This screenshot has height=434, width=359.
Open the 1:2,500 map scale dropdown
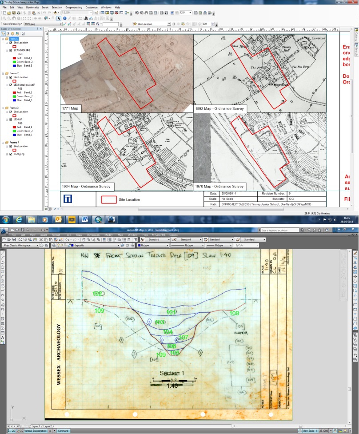(91, 13)
